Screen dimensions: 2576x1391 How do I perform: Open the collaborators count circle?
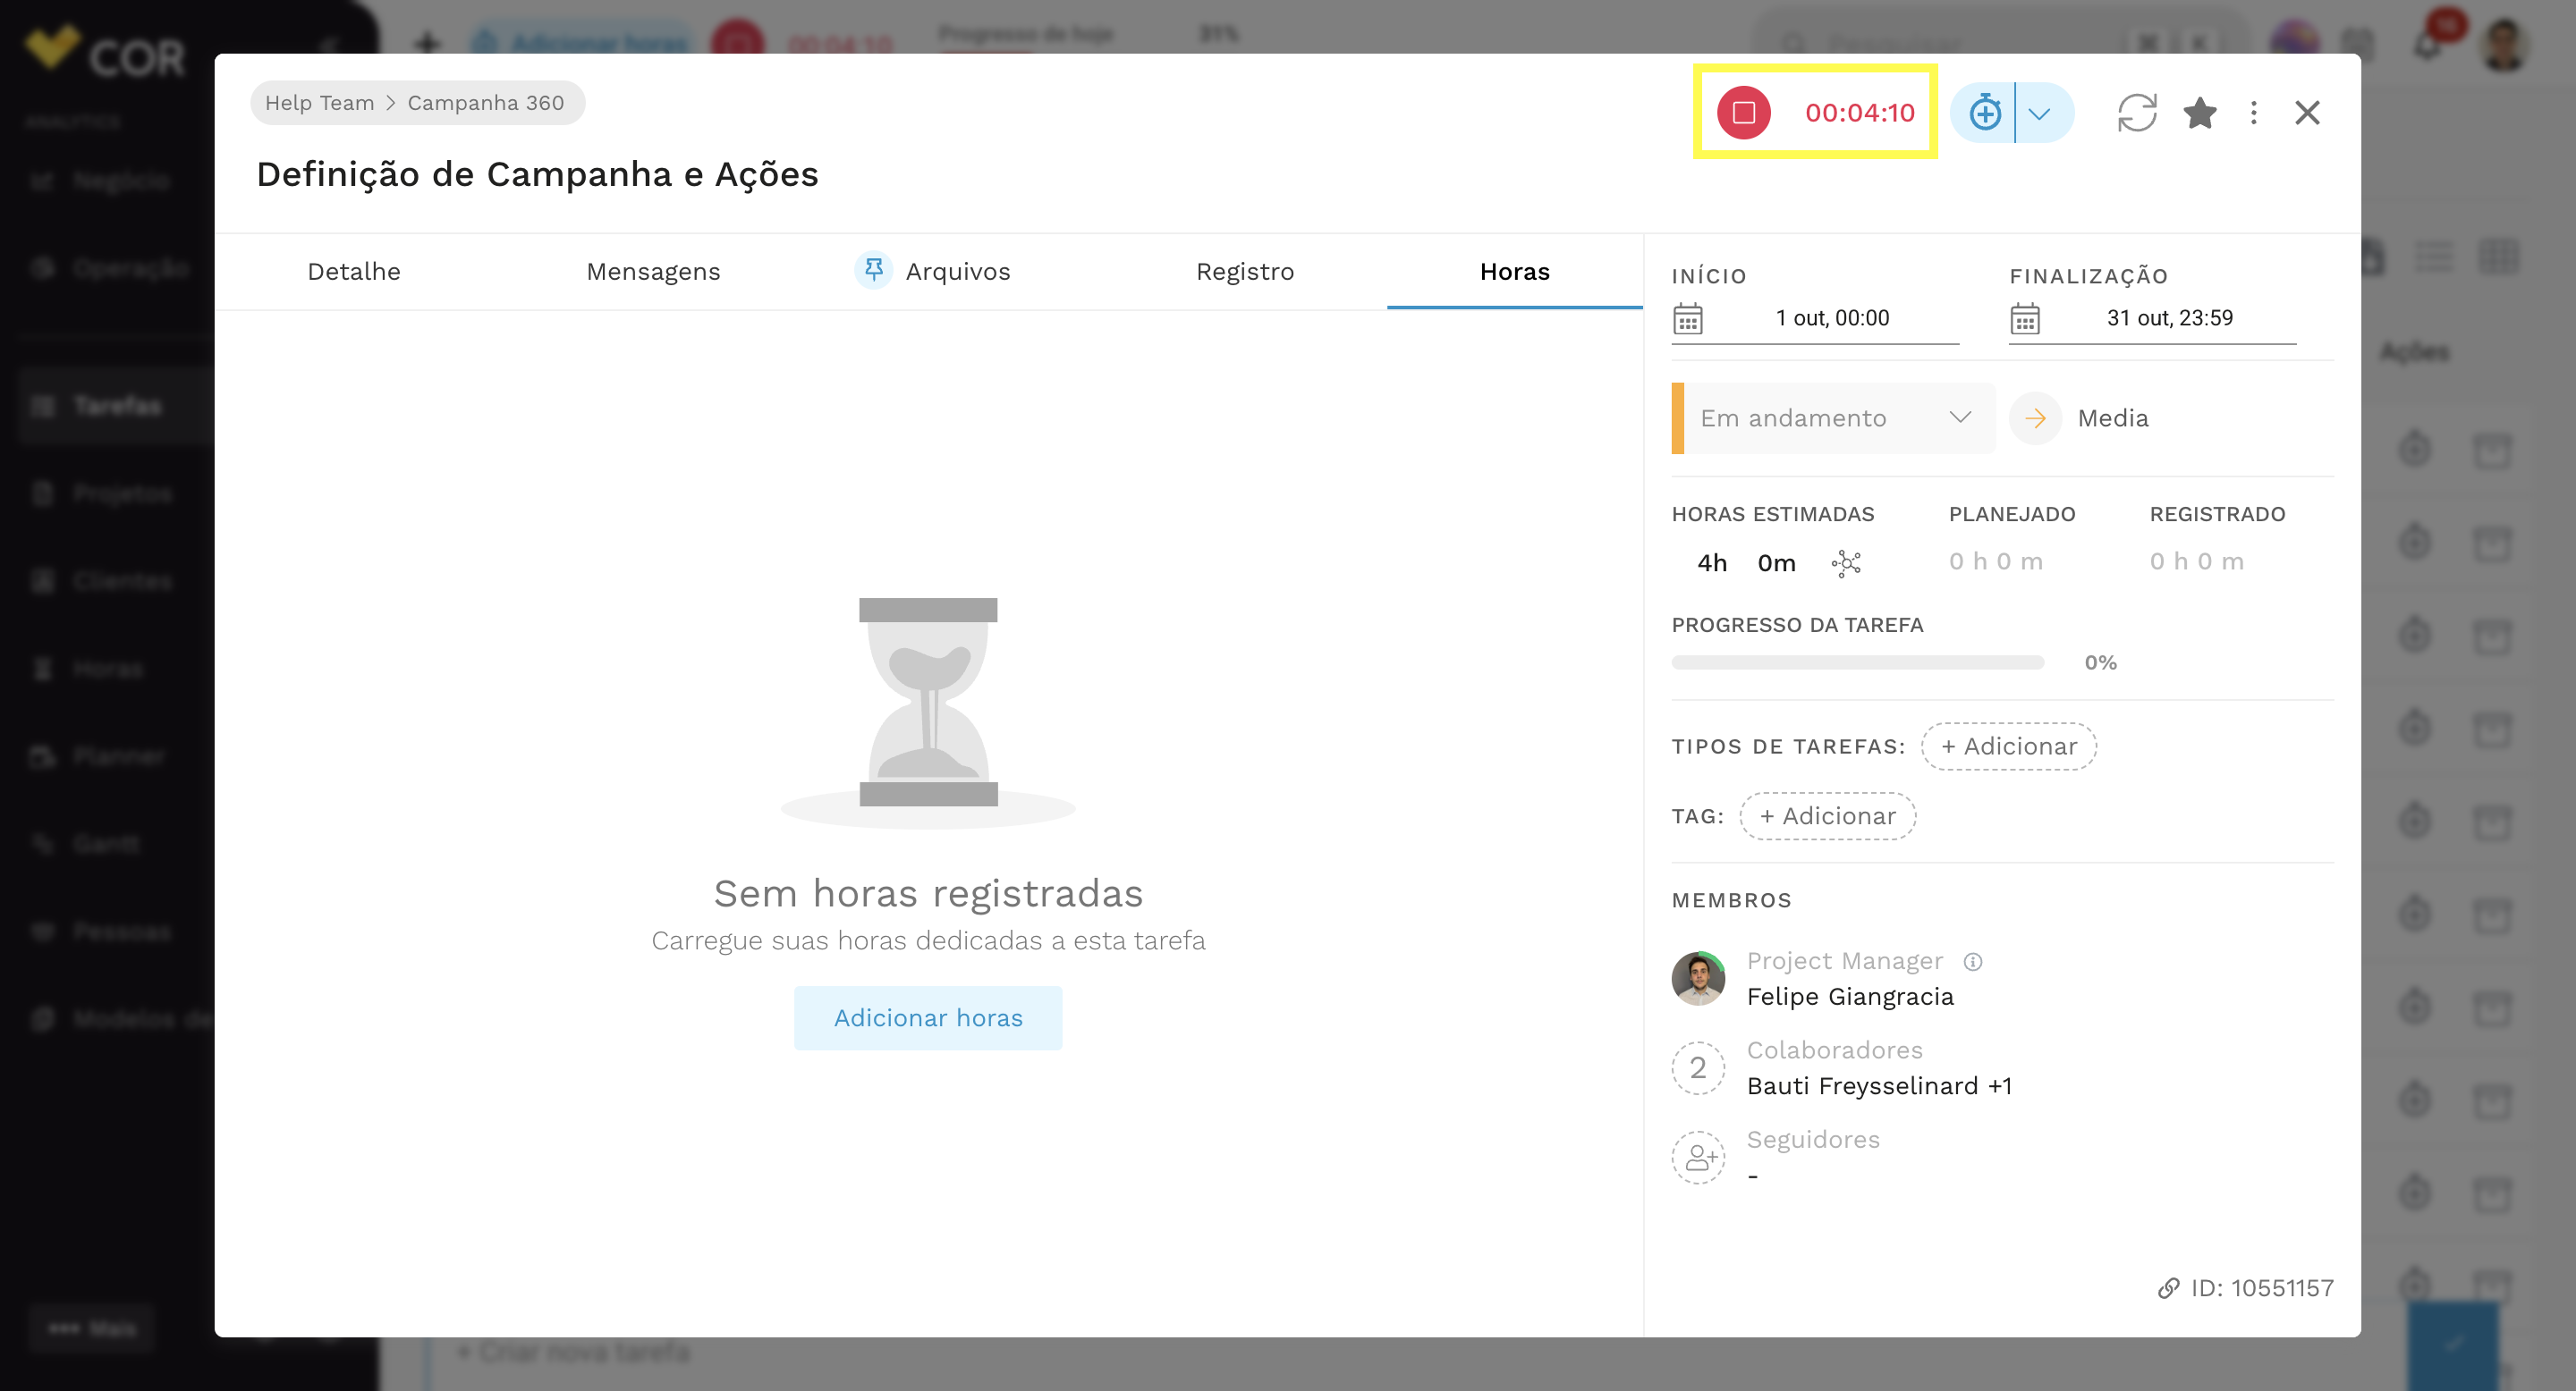(1697, 1067)
